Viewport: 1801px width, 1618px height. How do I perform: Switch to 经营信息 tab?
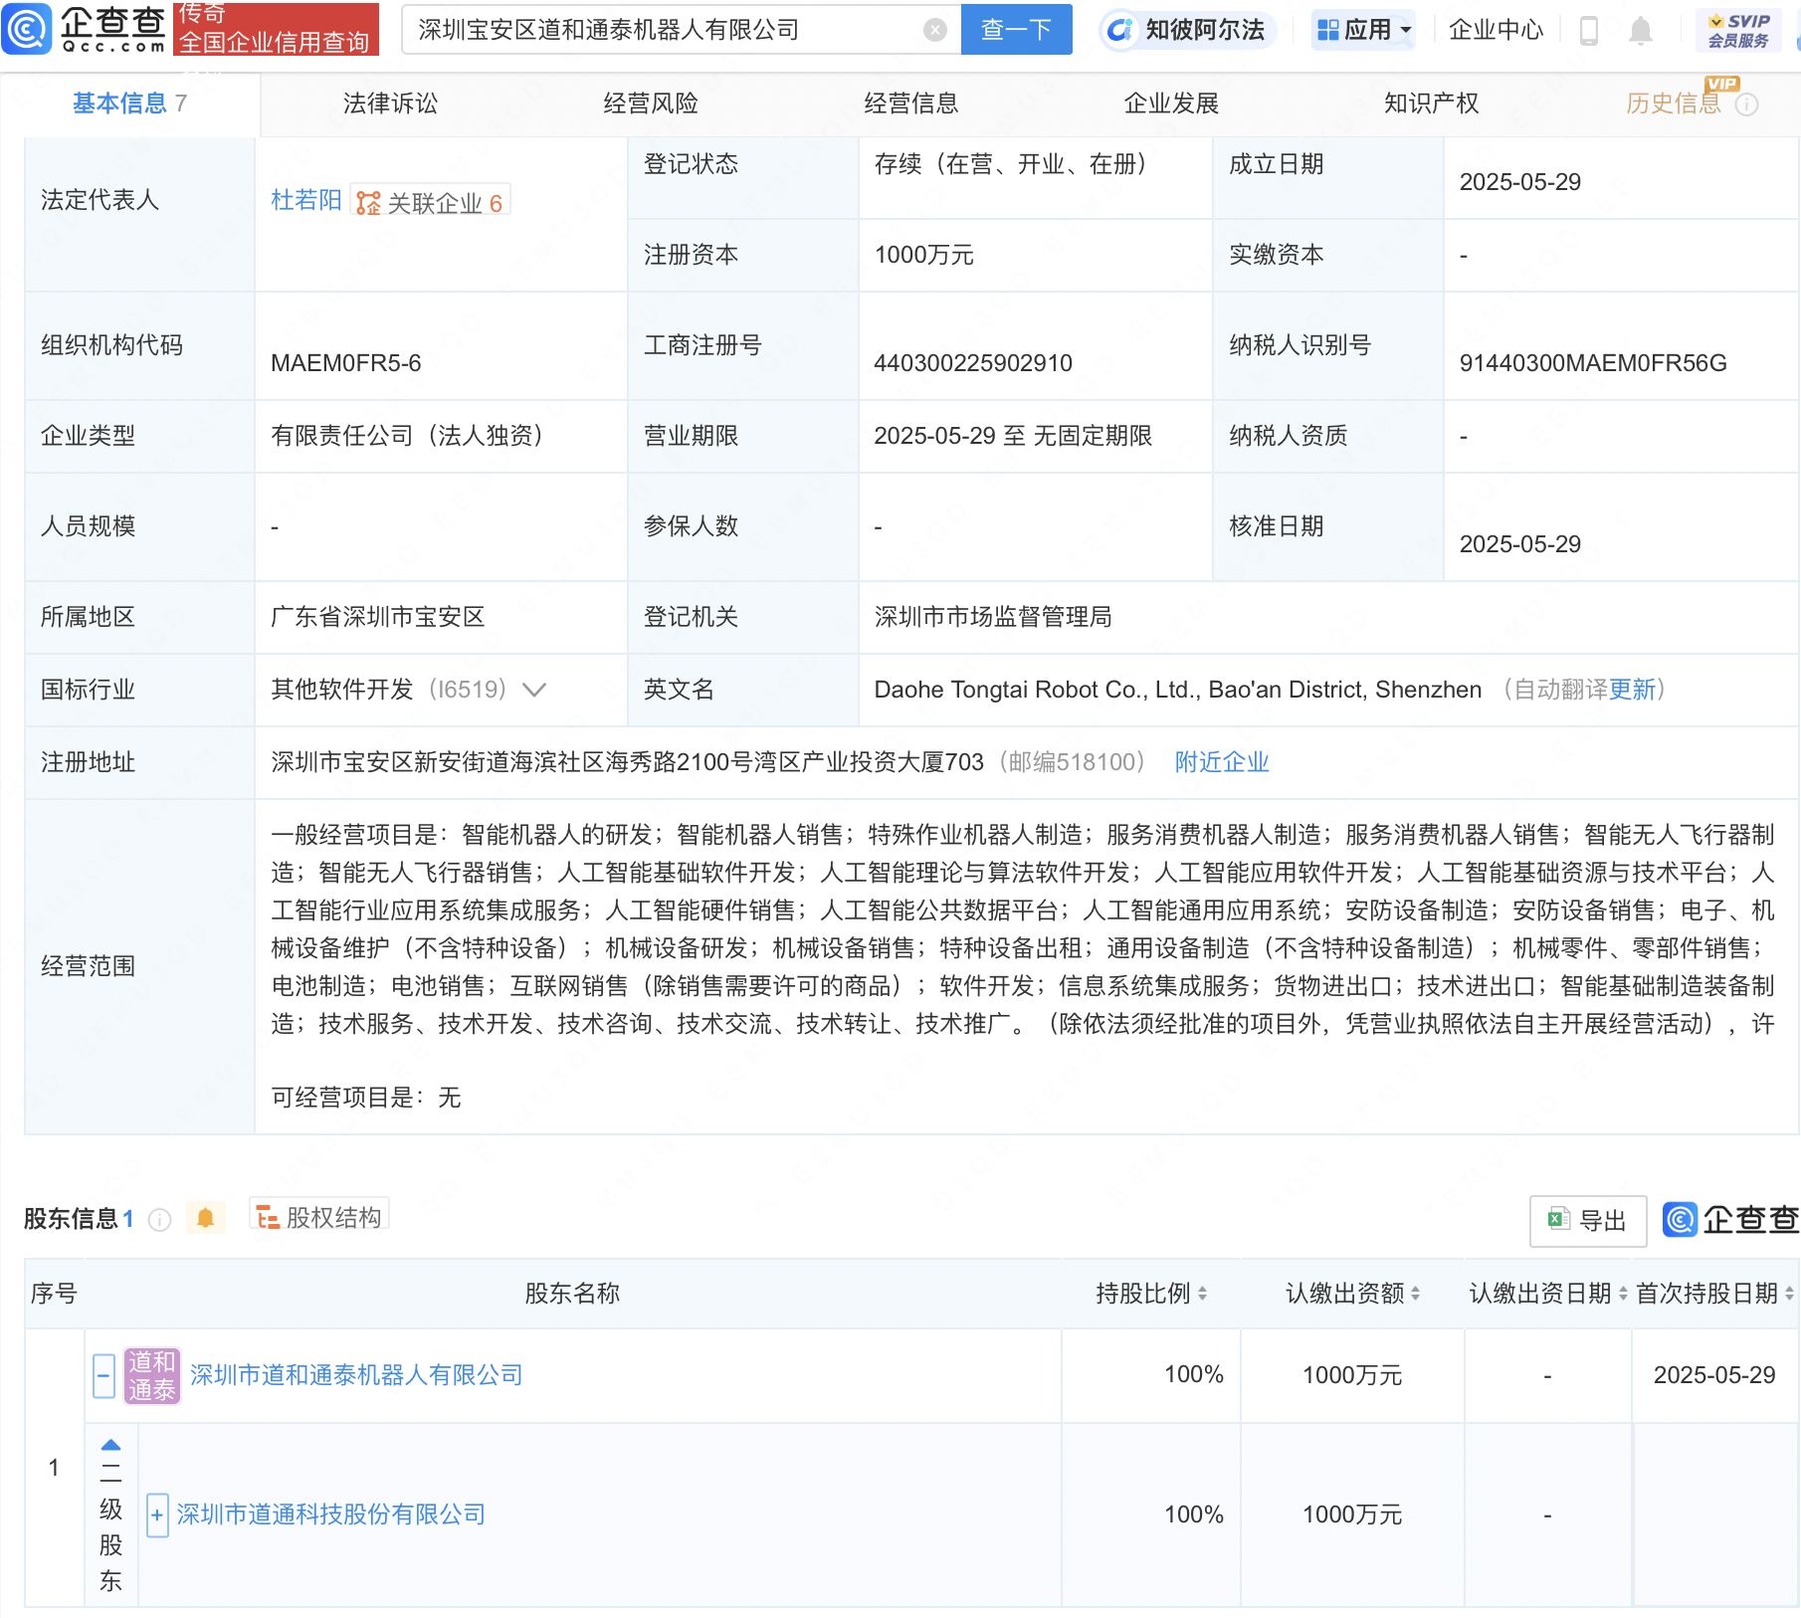[911, 103]
